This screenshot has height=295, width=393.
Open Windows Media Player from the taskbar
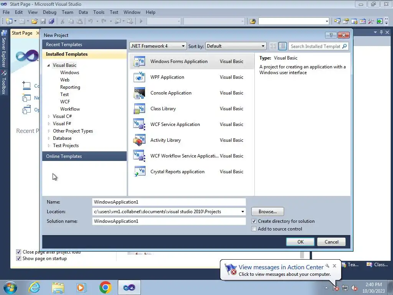point(81,287)
